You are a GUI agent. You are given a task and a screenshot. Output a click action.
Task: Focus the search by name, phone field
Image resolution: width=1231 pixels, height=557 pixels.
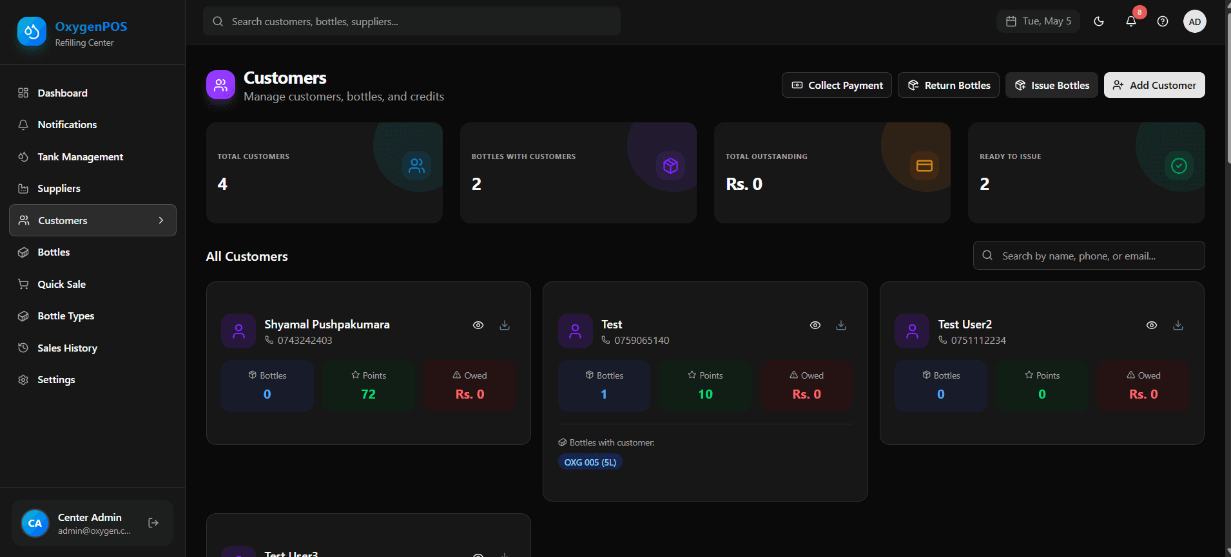(1089, 256)
